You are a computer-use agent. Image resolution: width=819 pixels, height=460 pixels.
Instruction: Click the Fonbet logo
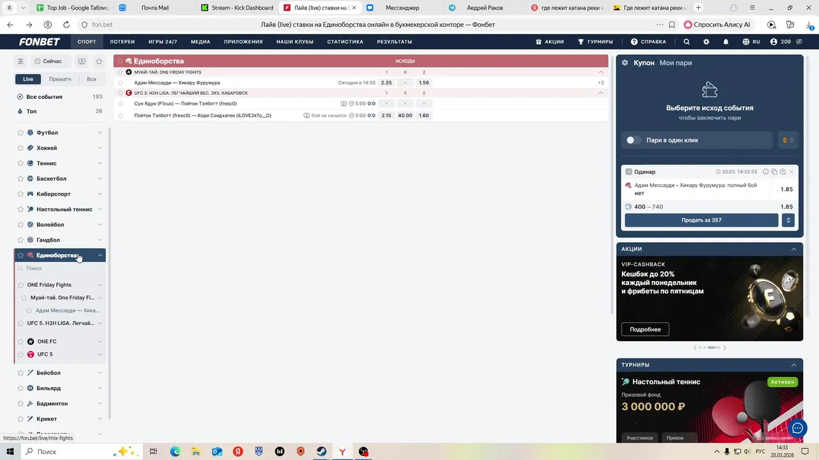coord(39,42)
